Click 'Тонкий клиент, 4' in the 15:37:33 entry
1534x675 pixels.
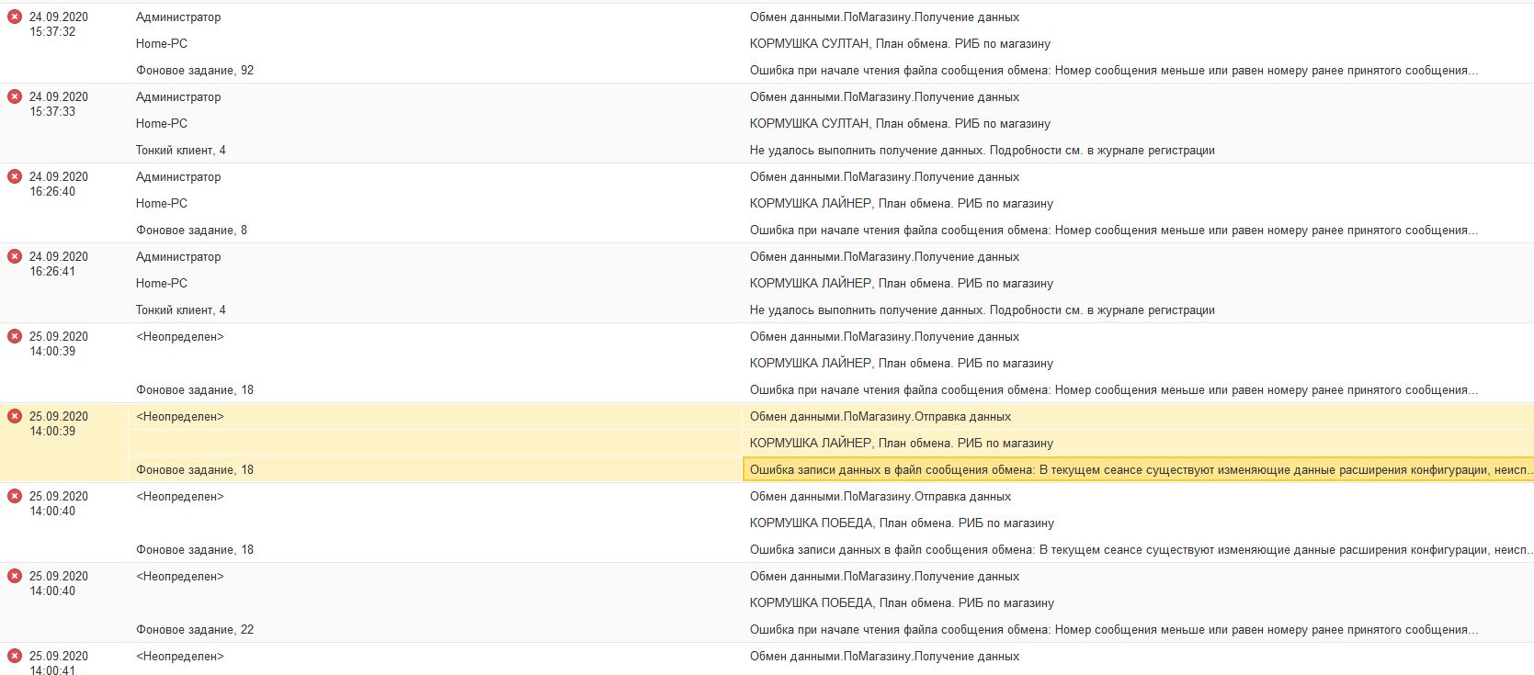(x=181, y=151)
